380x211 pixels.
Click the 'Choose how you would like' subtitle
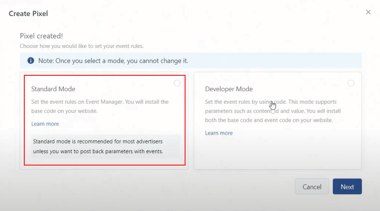point(82,46)
